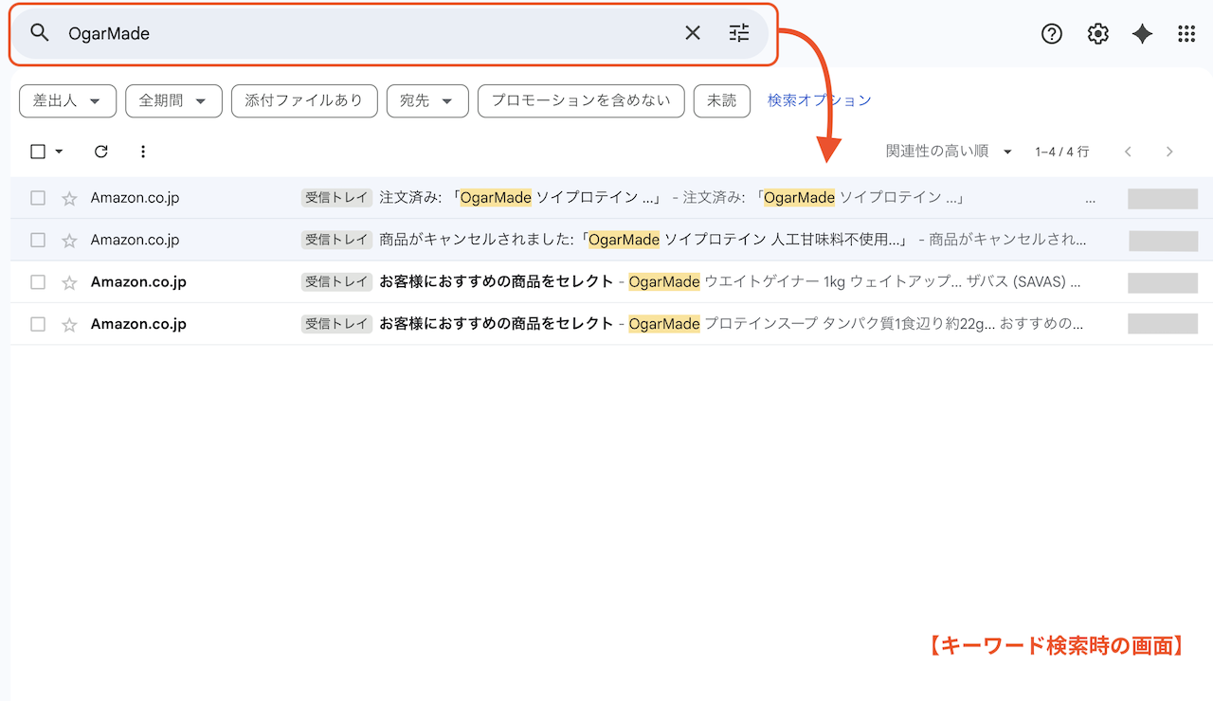Clear the OgarMade search text

(x=693, y=33)
